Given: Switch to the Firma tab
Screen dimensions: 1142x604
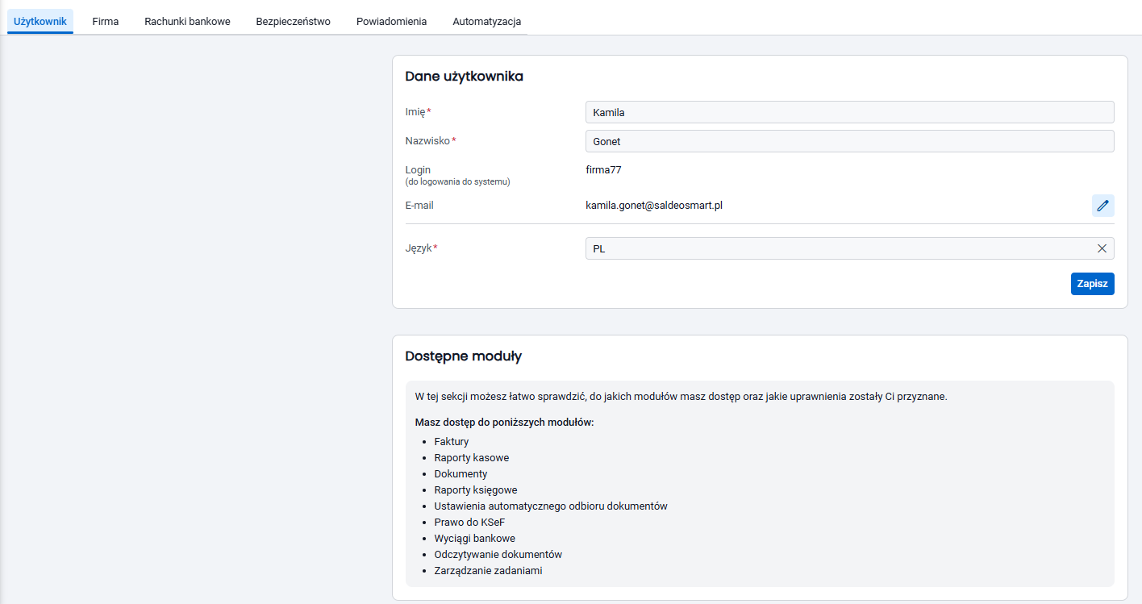Looking at the screenshot, I should click(106, 22).
